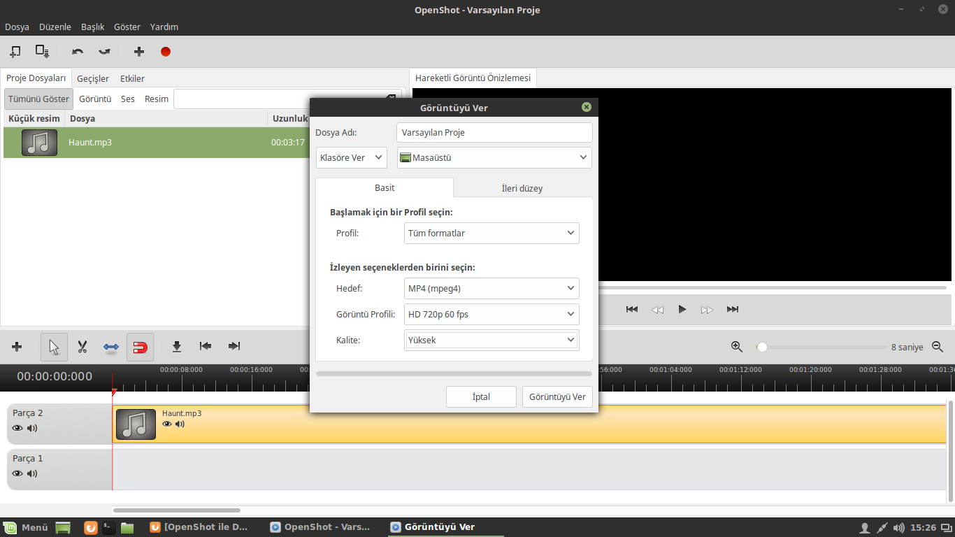Click the zoom in magnifier icon
Screen dimensions: 955x537
pyautogui.click(x=737, y=347)
